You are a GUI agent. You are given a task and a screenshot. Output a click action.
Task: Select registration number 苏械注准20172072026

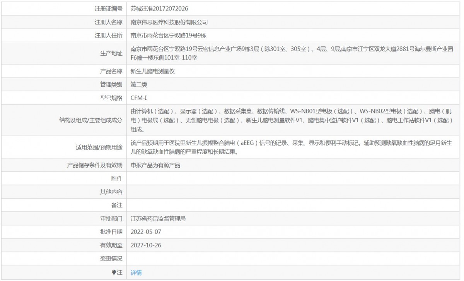160,8
